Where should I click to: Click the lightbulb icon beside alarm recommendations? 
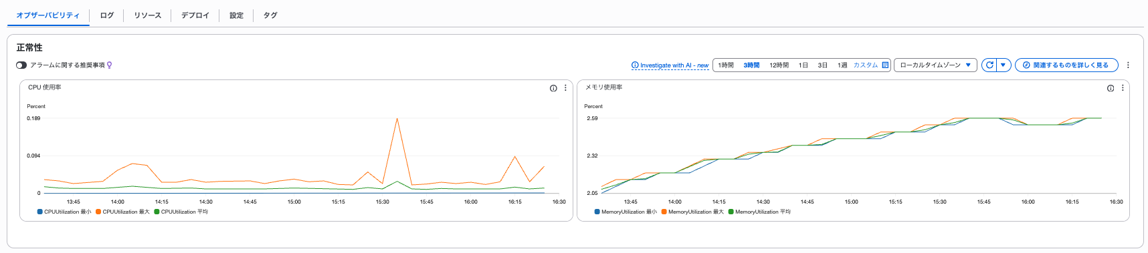(110, 65)
